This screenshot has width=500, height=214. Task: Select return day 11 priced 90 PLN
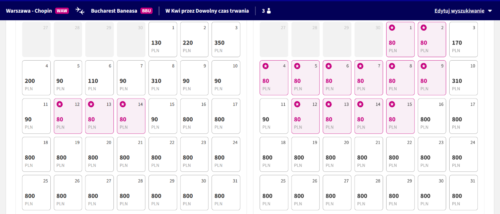point(274,116)
